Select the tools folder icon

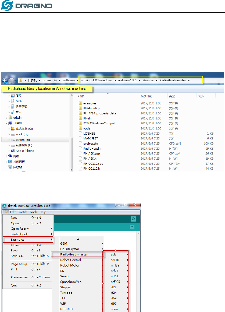(80, 128)
